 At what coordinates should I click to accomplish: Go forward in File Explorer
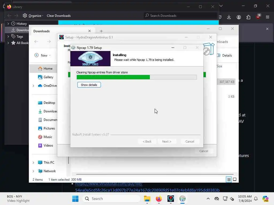[49, 41]
